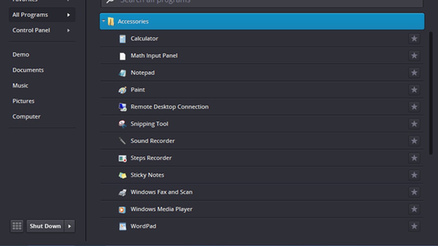Favorite Calculator with its star toggle
Viewport: 438px width, 246px height.
click(x=414, y=39)
